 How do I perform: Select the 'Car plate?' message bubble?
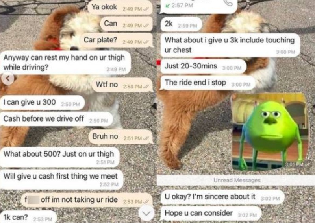(117, 40)
